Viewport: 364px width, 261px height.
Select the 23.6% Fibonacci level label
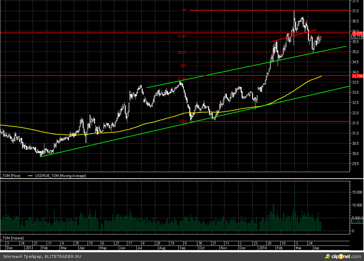coord(182,36)
